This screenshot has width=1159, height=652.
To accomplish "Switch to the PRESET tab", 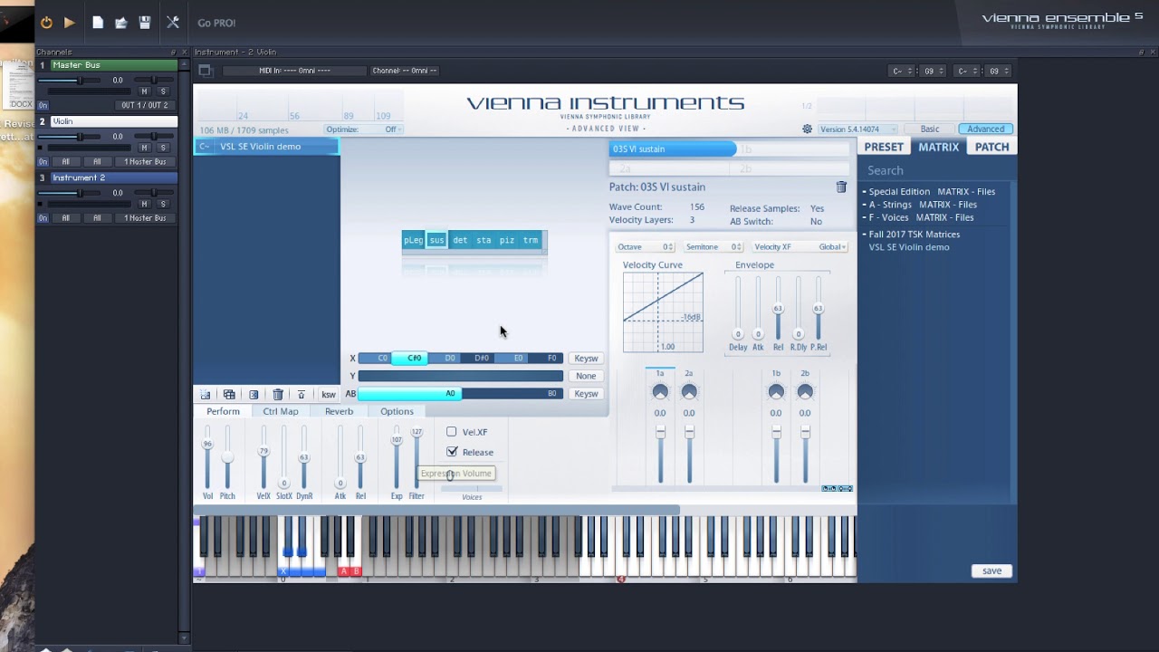I will [884, 147].
